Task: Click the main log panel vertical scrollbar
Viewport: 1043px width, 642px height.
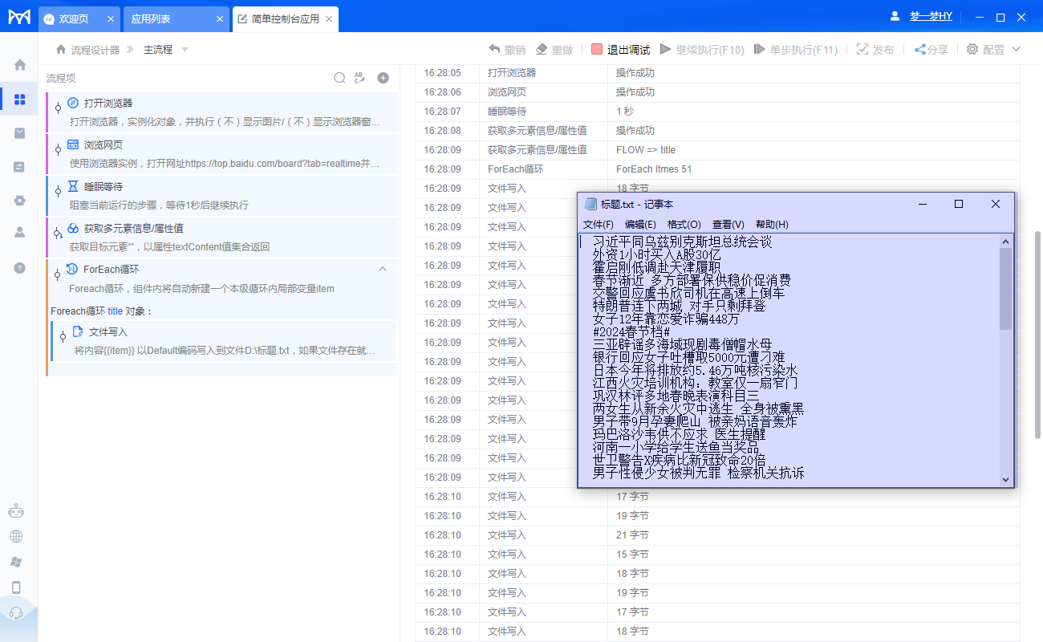Action: coord(1038,335)
